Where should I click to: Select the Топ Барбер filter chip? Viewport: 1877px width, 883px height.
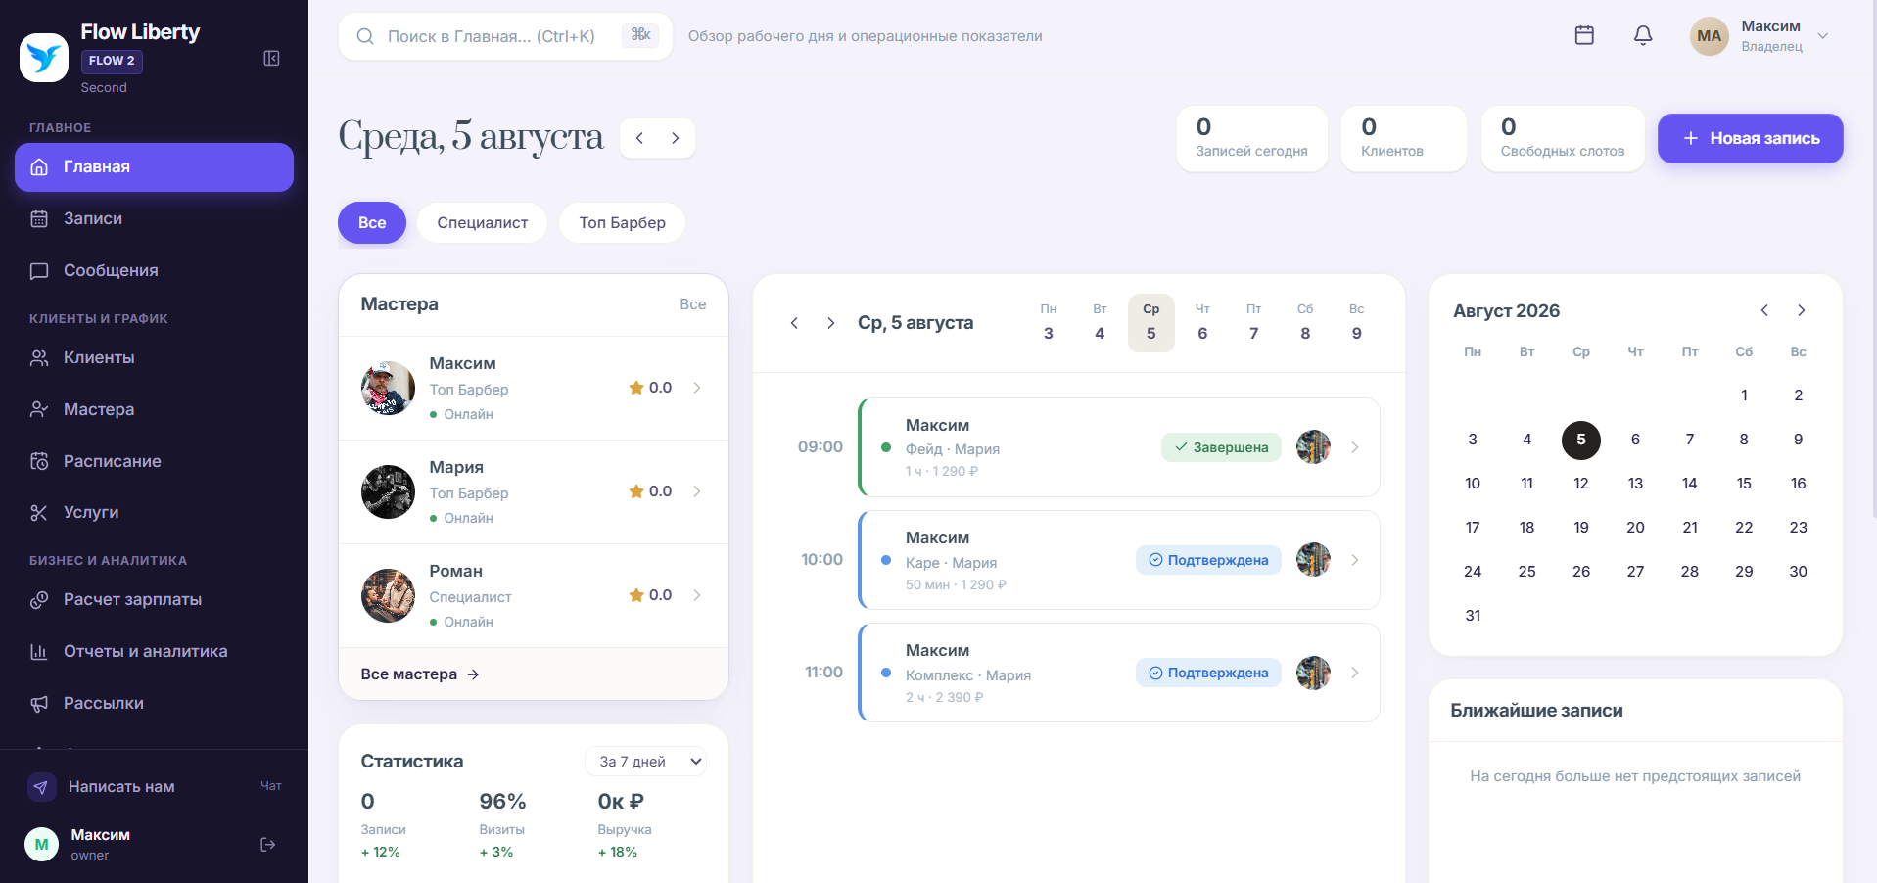point(622,223)
